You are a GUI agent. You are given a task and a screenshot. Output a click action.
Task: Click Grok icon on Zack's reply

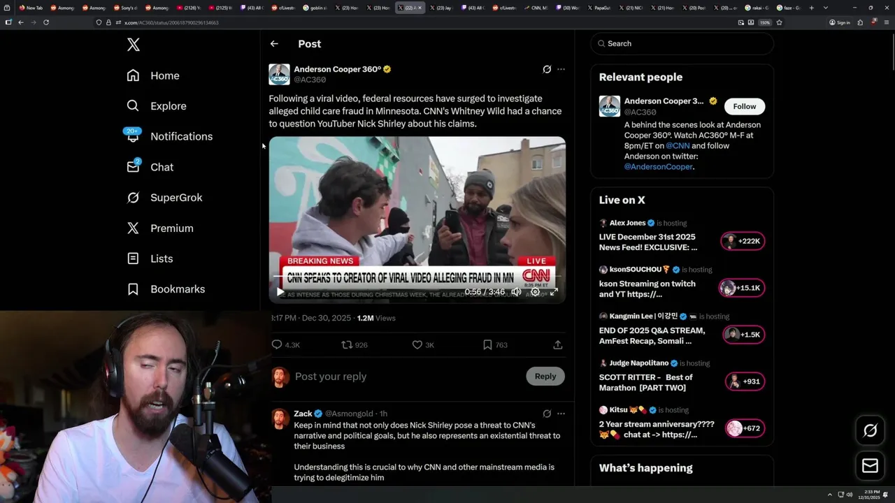click(x=547, y=414)
